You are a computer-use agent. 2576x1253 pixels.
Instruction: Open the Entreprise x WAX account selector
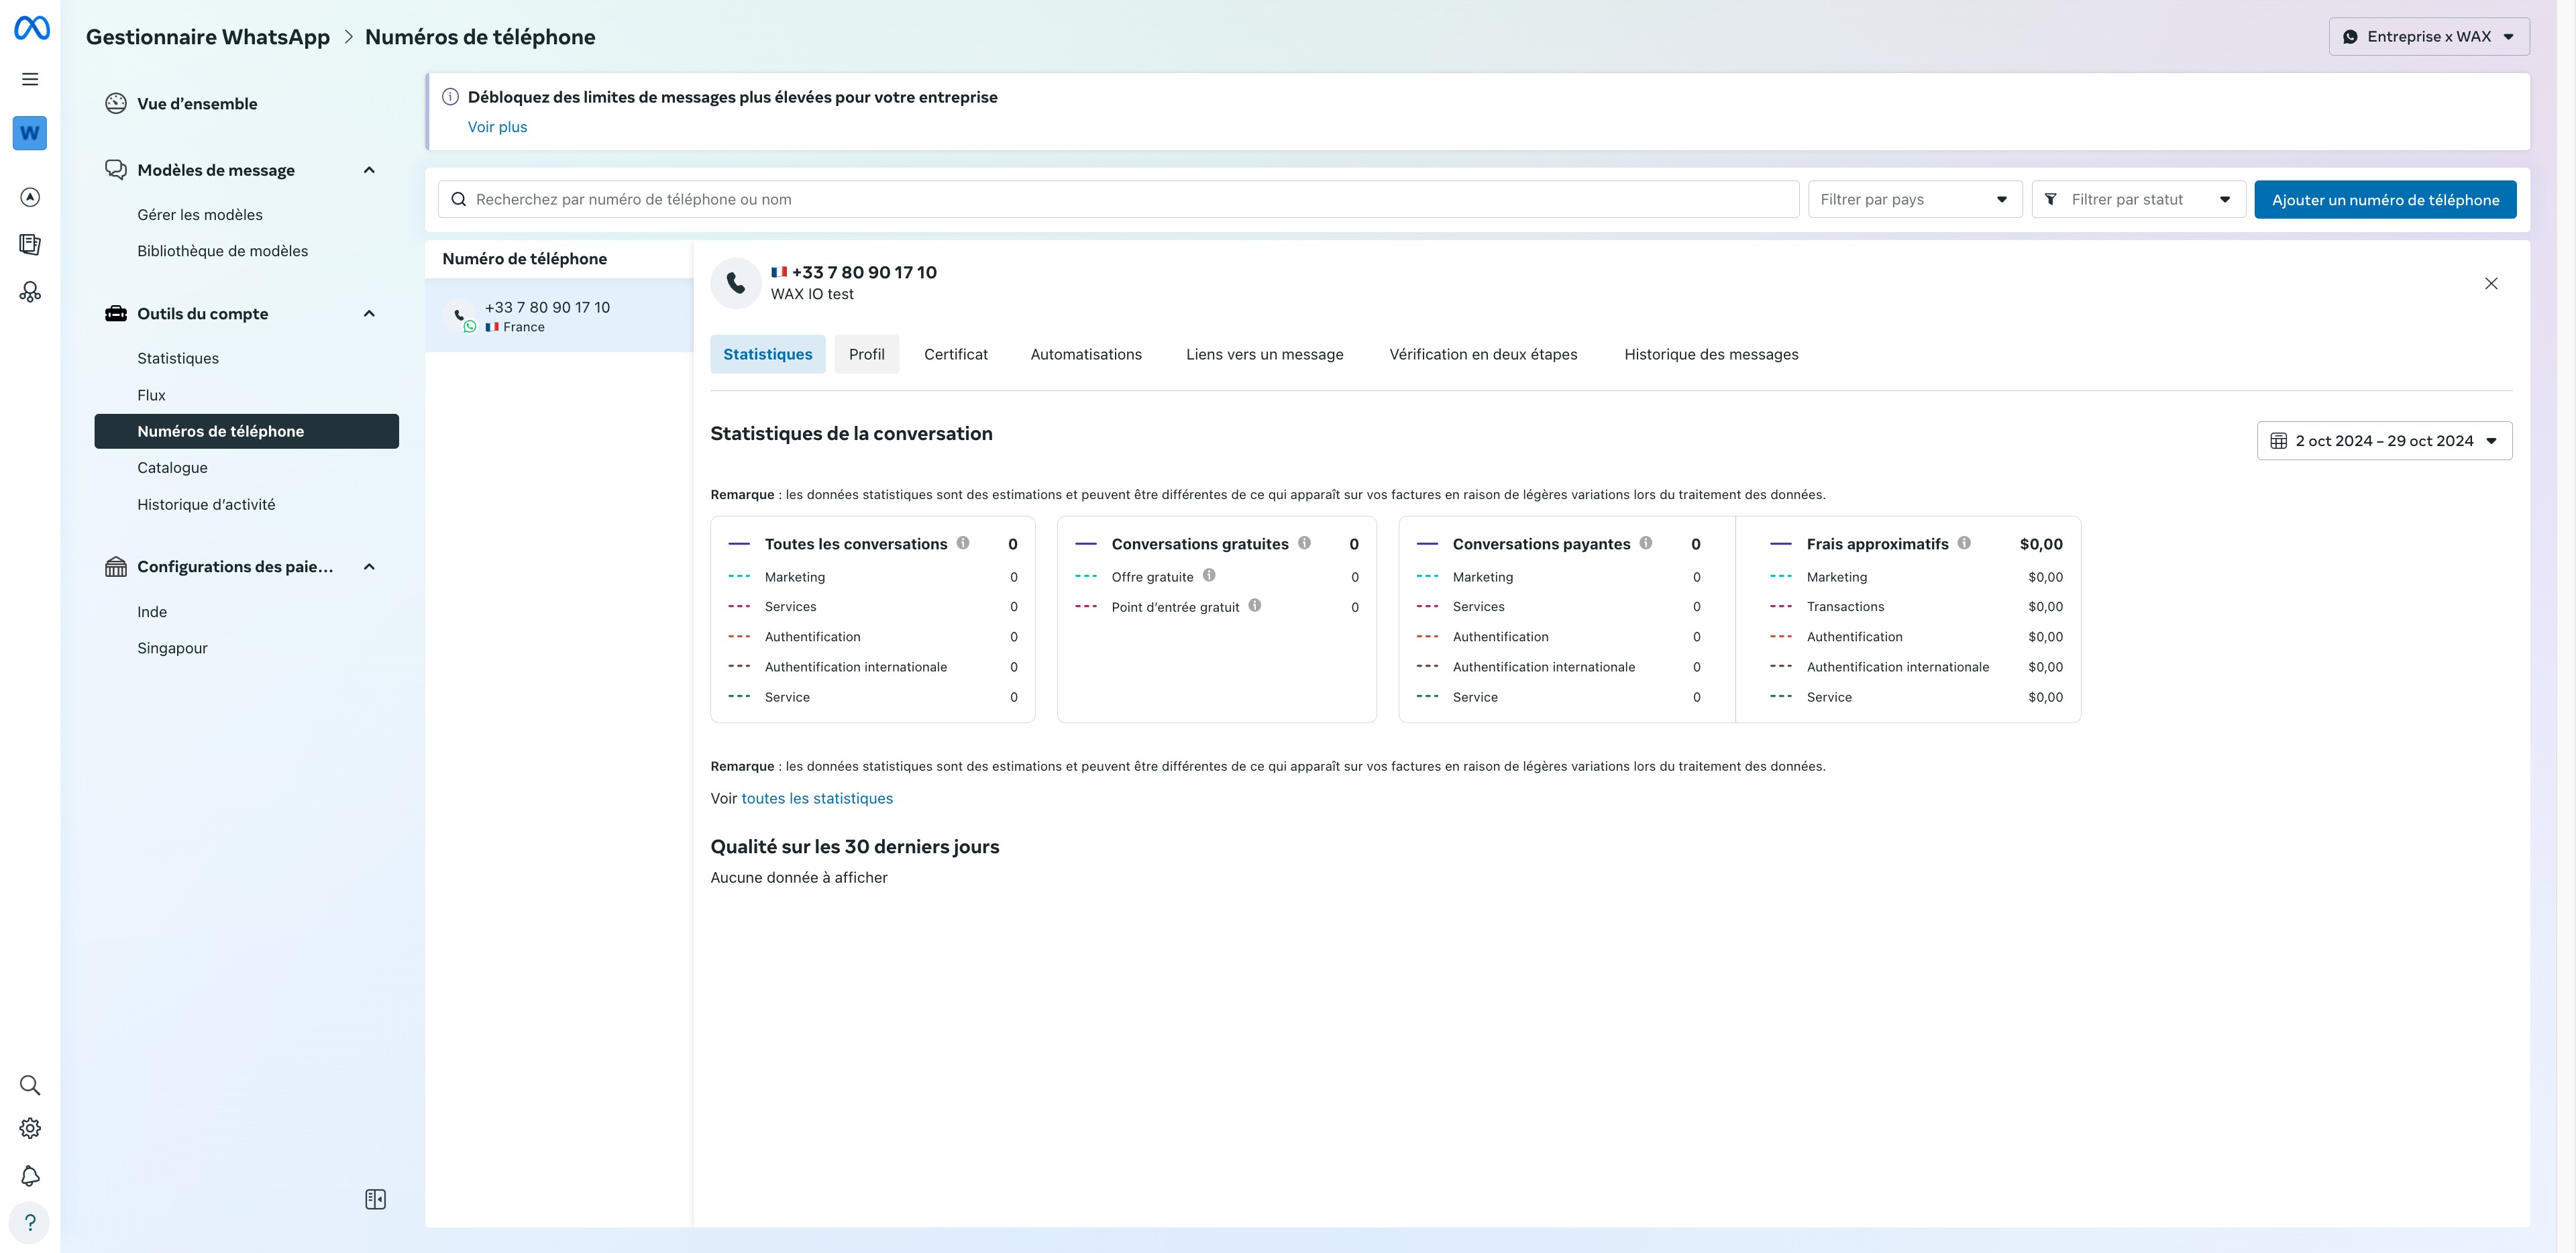[x=2428, y=37]
